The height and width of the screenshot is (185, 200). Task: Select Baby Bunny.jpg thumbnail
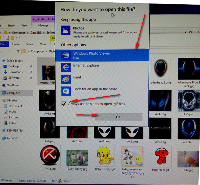coord(77,158)
